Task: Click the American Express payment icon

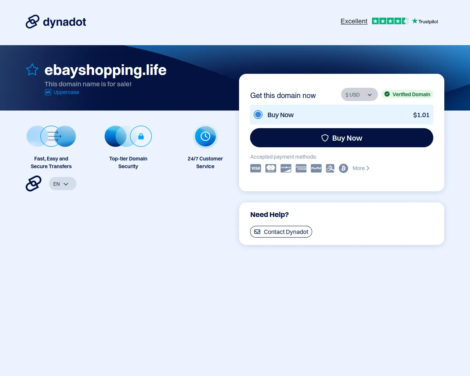Action: click(x=301, y=168)
